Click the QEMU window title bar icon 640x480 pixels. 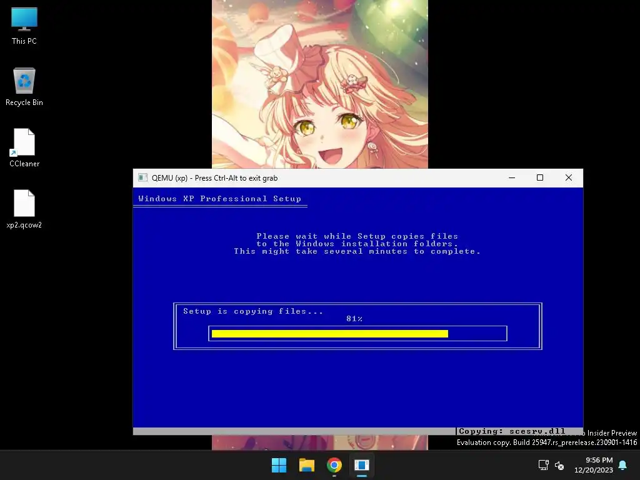[x=142, y=177]
